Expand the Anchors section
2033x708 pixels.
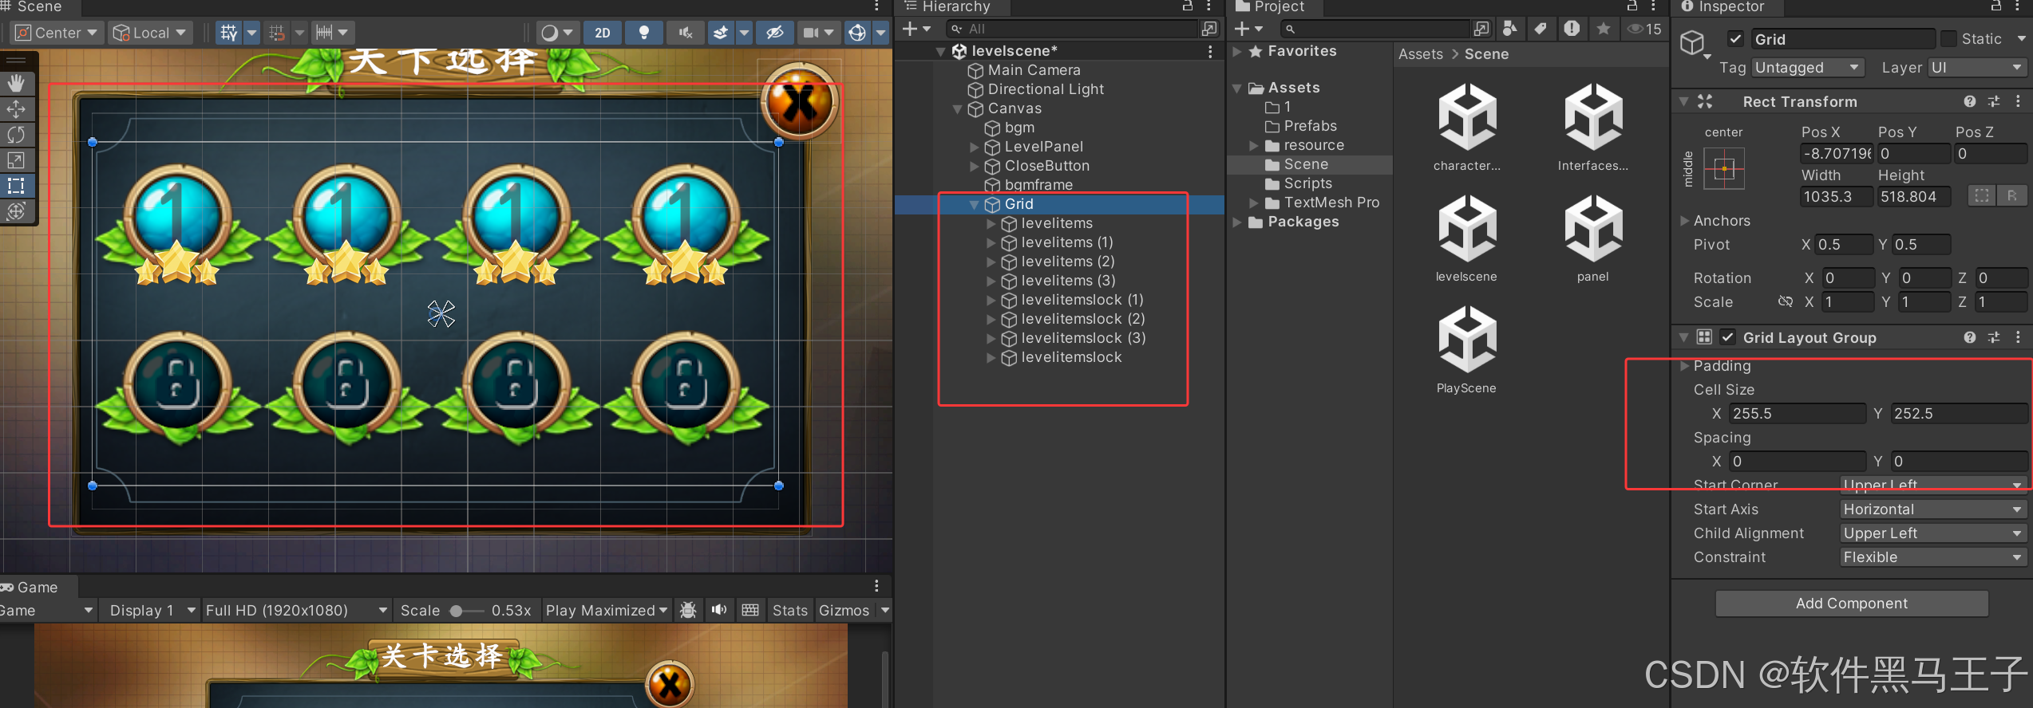coord(1684,221)
